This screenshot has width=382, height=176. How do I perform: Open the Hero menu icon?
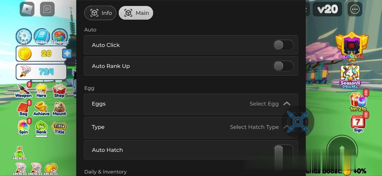point(41,90)
